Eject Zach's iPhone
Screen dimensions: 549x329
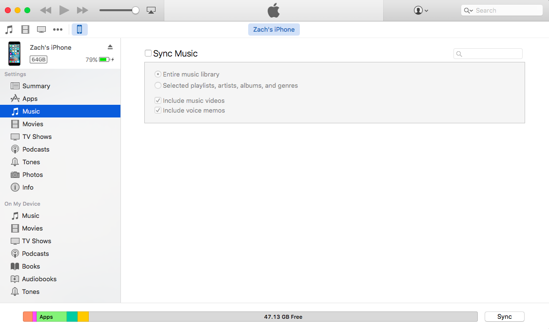[110, 47]
